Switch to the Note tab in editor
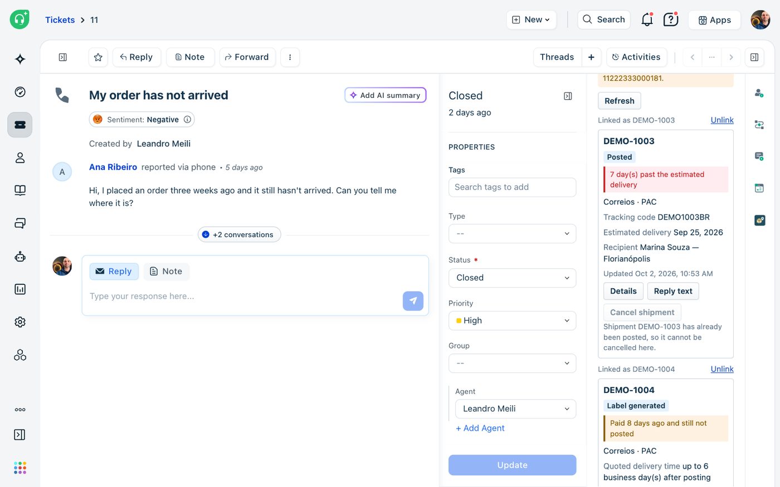The width and height of the screenshot is (780, 487). 167,271
